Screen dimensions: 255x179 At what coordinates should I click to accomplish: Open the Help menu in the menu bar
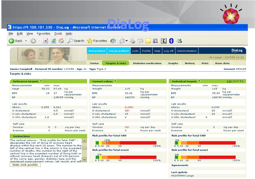(69, 34)
